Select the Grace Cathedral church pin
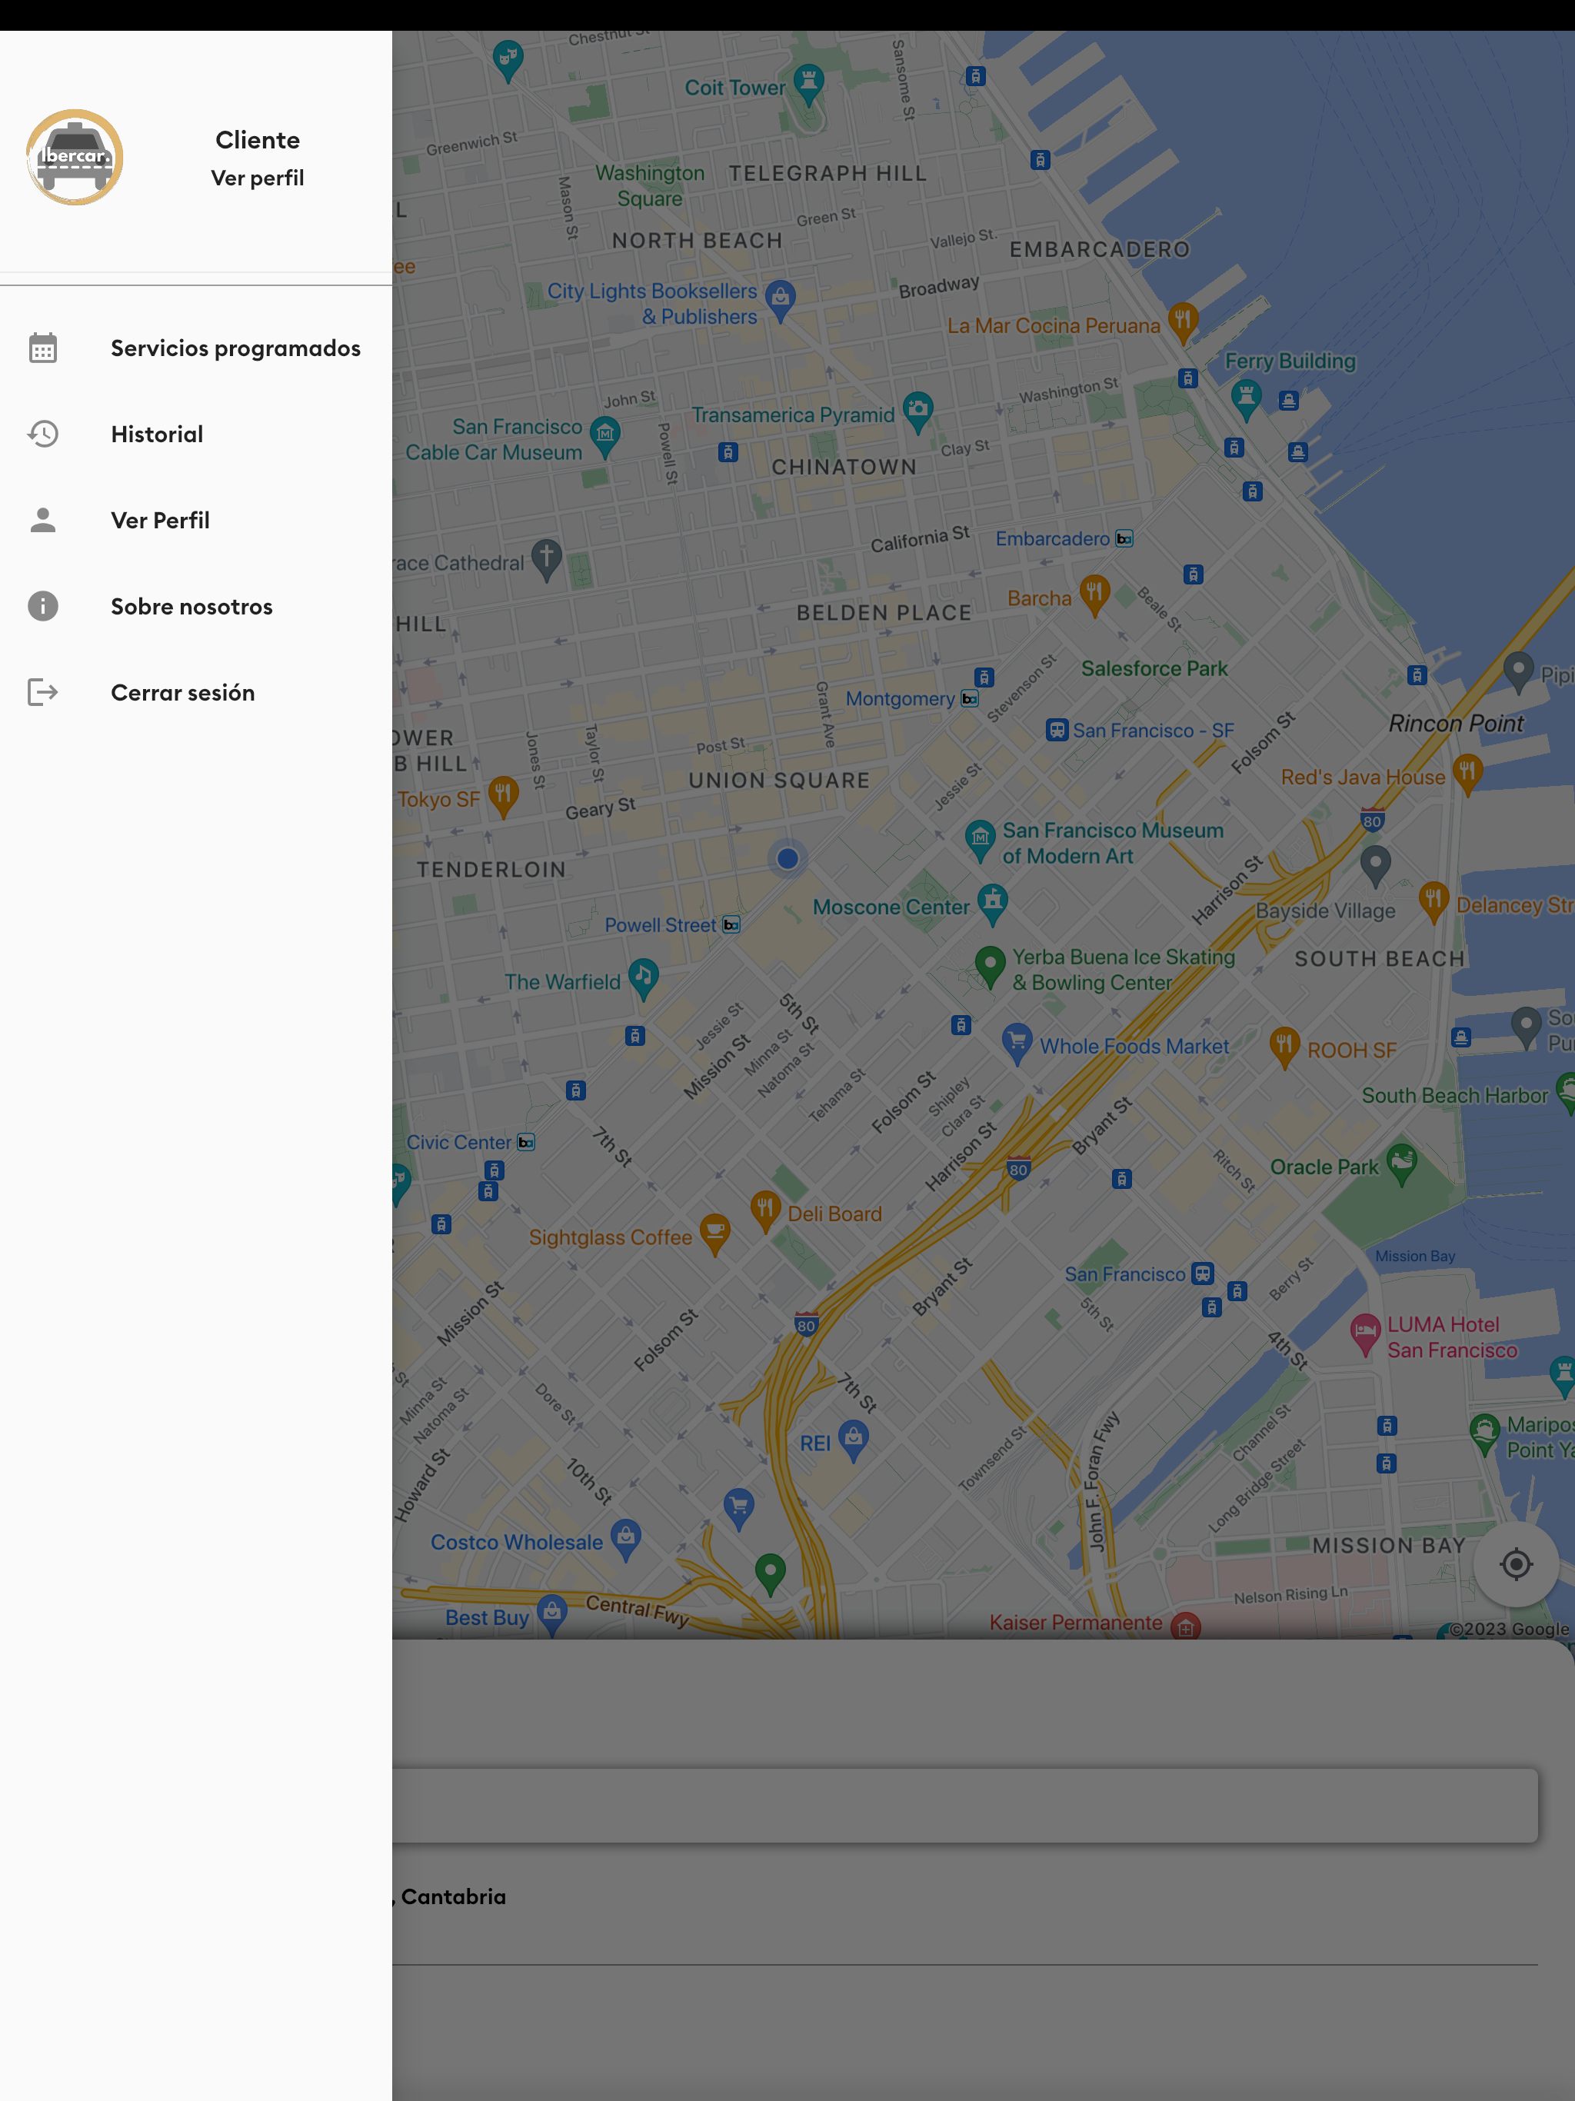 546,559
